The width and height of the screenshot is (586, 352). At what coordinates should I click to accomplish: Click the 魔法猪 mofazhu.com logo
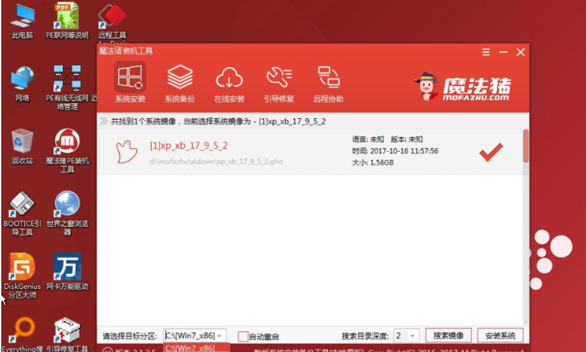click(462, 87)
